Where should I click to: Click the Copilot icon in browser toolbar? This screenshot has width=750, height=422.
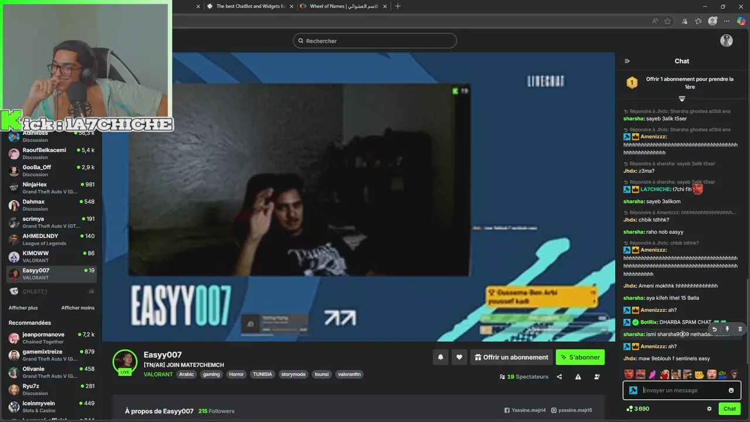(741, 21)
